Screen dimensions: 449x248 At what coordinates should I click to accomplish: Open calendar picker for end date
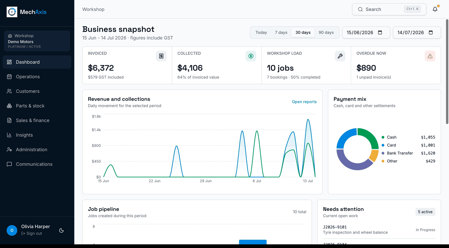[431, 33]
